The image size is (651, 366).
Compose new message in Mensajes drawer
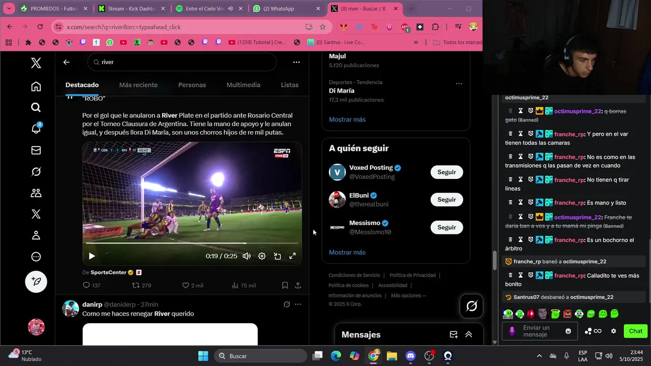[454, 334]
